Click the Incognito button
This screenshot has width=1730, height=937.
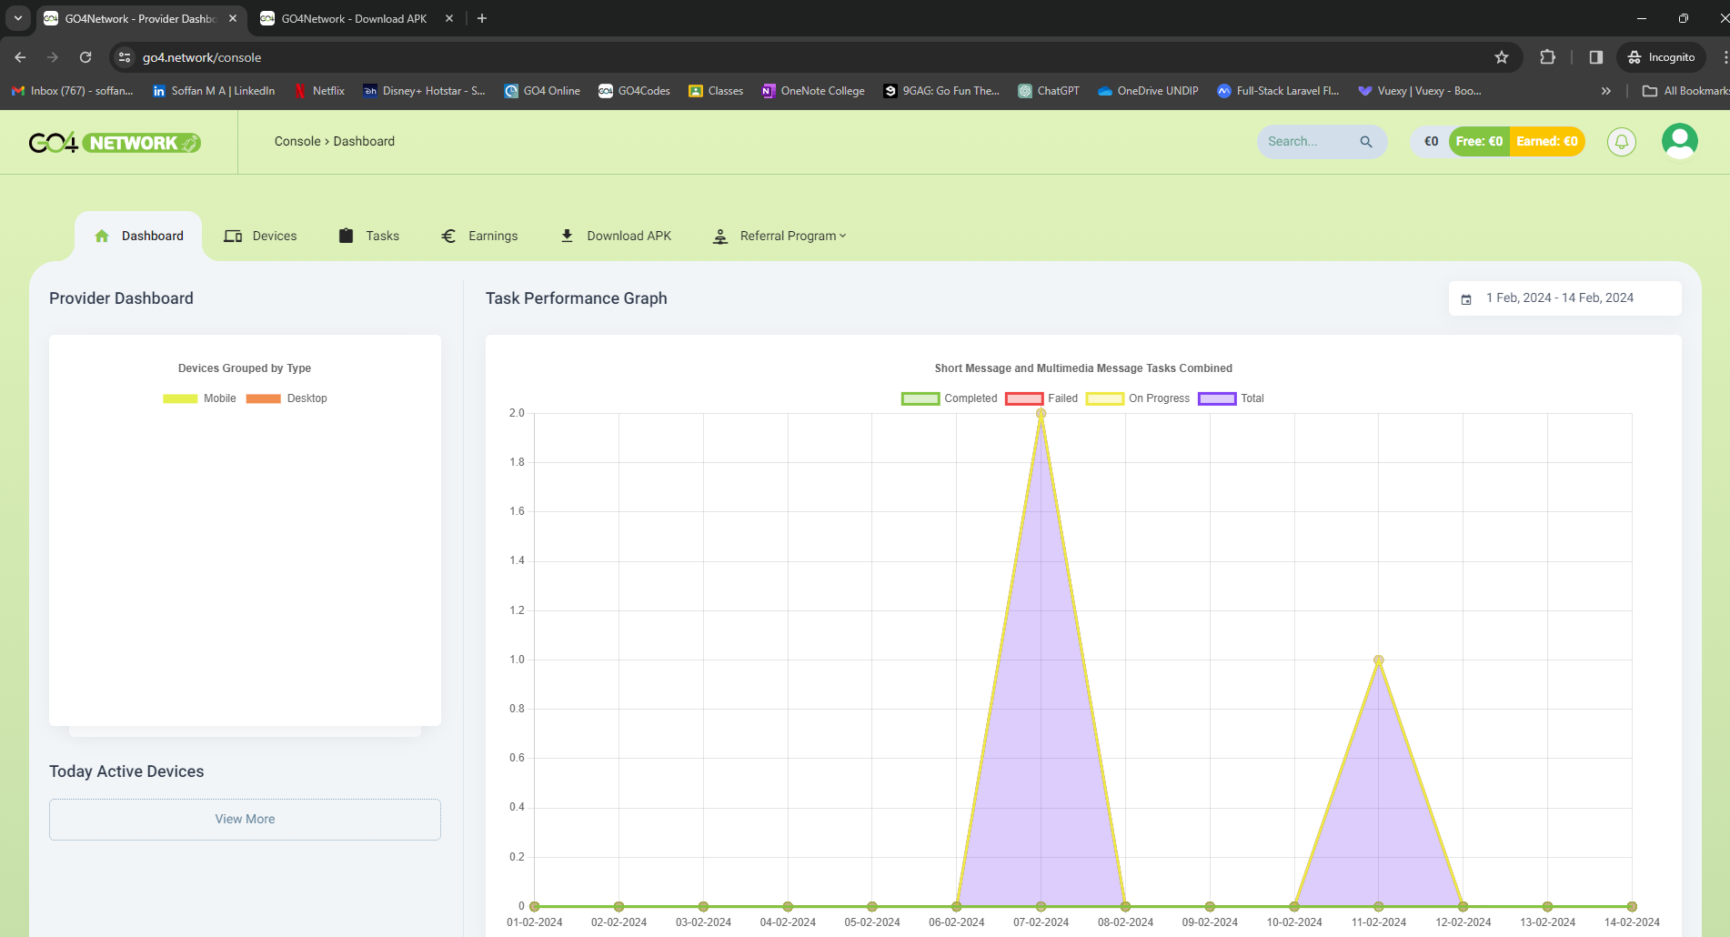click(x=1662, y=57)
